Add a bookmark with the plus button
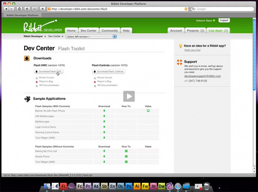258x192 pixels. pyautogui.click(x=43, y=9)
